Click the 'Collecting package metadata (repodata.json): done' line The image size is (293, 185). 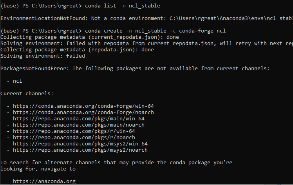click(77, 49)
